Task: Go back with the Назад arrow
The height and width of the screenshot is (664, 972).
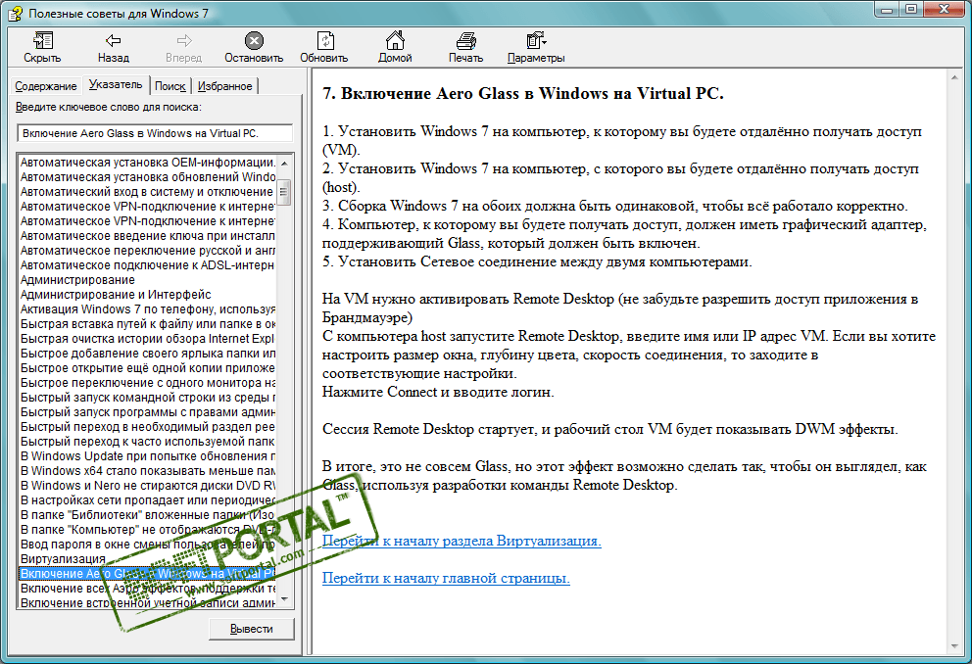Action: [x=114, y=41]
